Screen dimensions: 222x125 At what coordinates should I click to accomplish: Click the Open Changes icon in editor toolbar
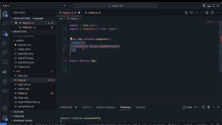(x=186, y=13)
